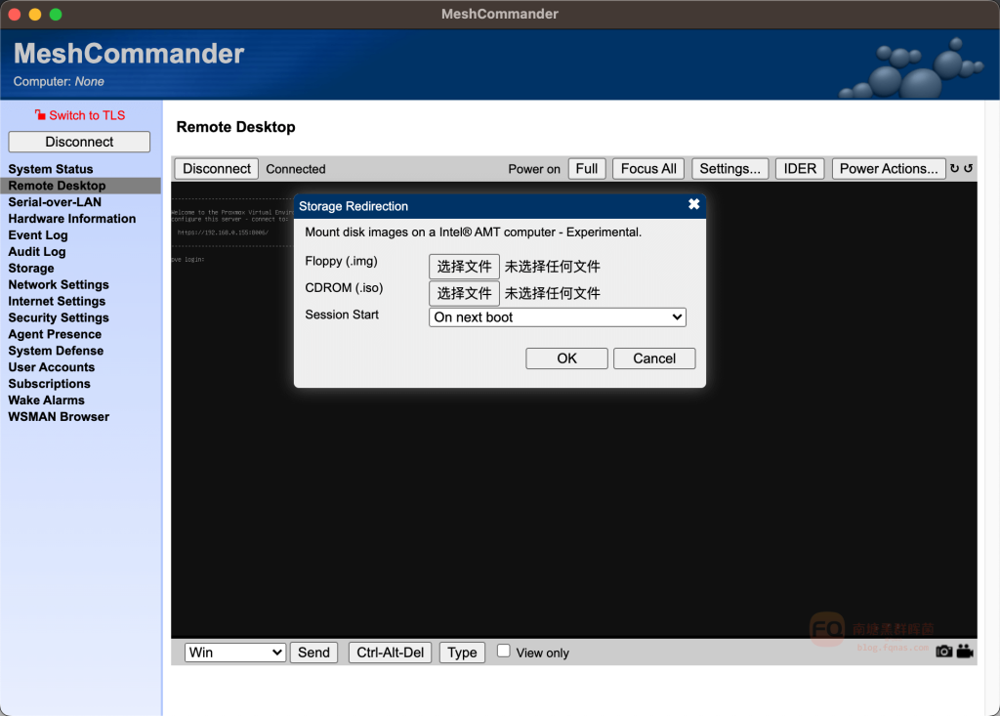Open WSMAN Browser from sidebar
The image size is (1000, 716).
tap(59, 417)
